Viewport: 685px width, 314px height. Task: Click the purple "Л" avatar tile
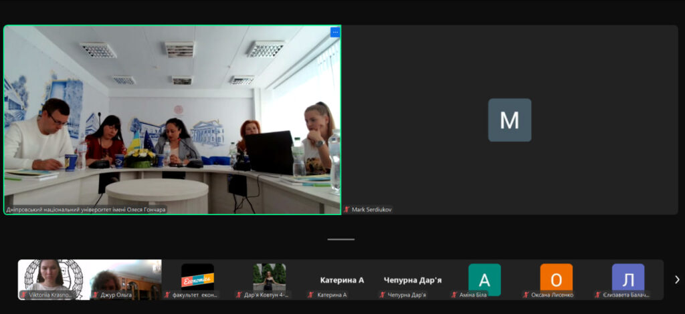click(x=628, y=279)
